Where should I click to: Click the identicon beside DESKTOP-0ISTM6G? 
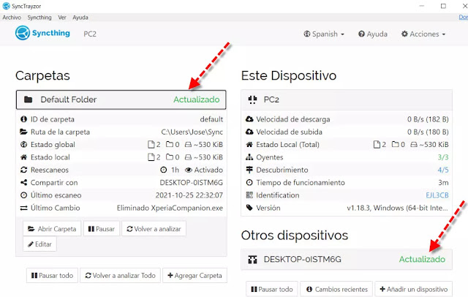click(252, 260)
